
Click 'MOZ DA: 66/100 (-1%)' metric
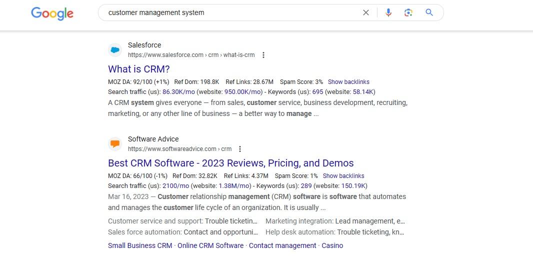coord(137,175)
